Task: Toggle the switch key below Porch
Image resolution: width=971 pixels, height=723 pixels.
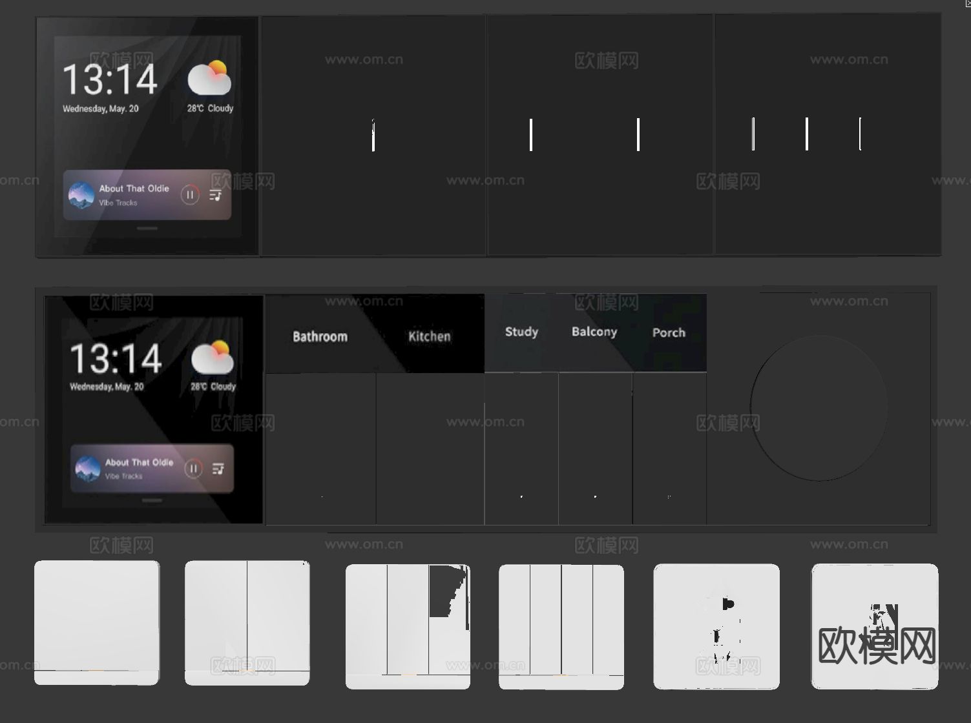Action: coord(669,449)
